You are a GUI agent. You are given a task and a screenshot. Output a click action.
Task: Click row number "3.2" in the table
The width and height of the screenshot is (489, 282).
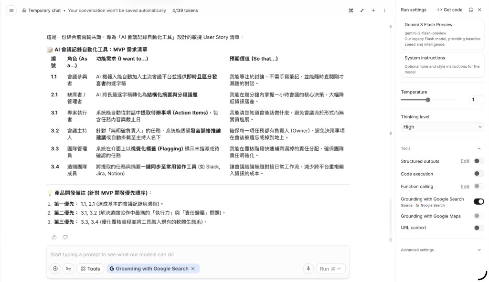point(55,131)
